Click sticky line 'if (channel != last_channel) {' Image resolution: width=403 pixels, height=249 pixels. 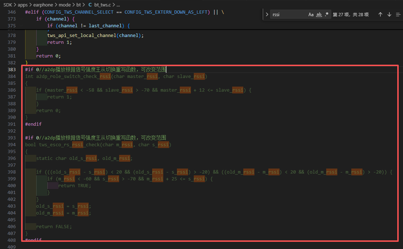coord(88,26)
